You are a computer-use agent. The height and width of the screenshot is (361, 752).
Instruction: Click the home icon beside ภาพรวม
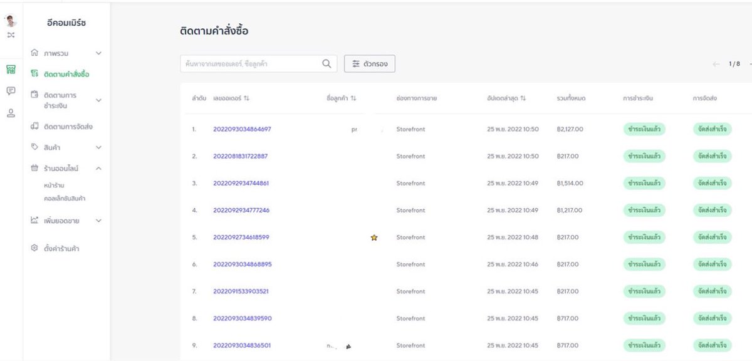34,53
